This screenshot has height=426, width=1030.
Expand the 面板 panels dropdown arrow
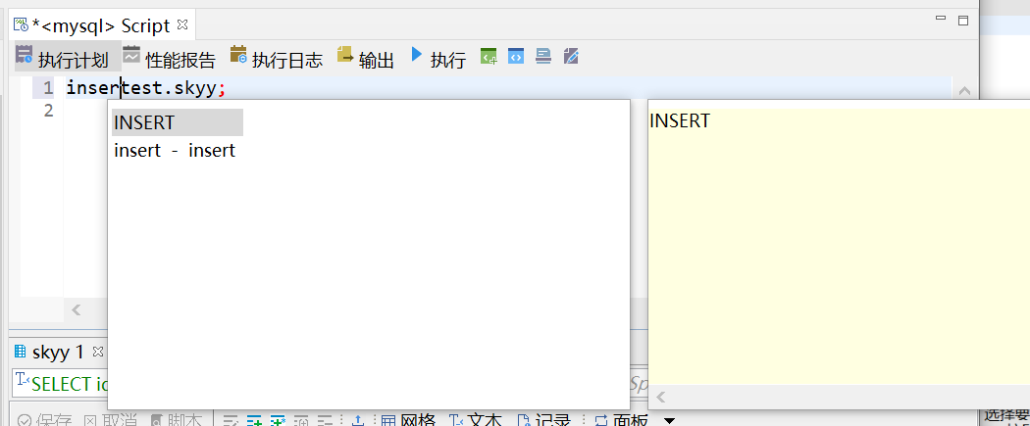[670, 420]
